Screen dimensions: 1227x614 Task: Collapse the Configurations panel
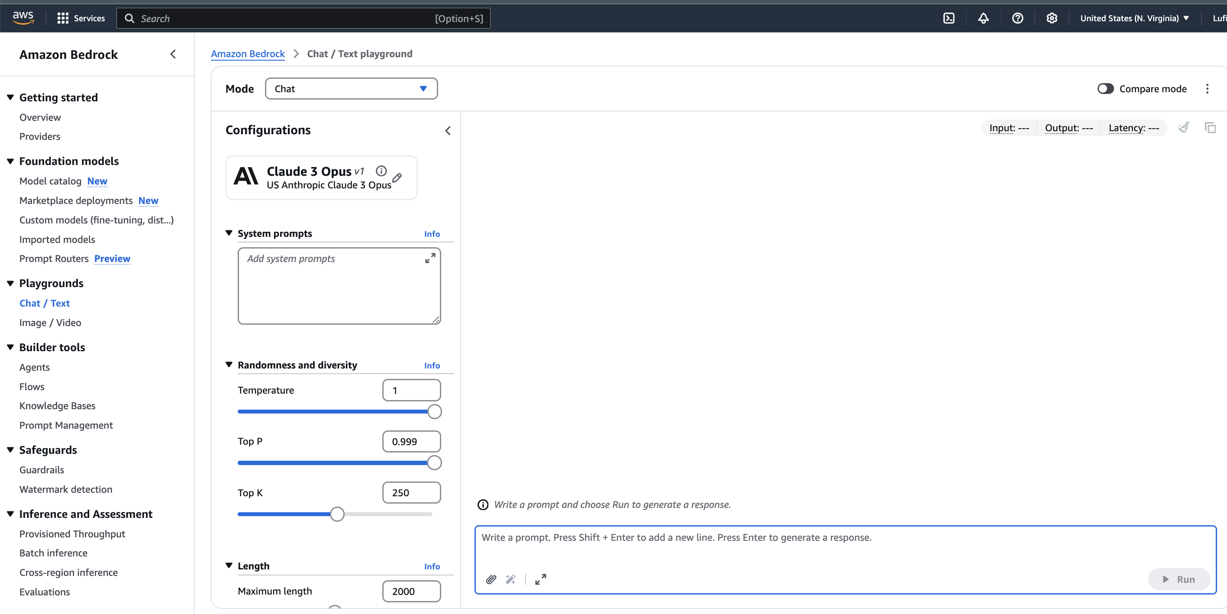447,130
